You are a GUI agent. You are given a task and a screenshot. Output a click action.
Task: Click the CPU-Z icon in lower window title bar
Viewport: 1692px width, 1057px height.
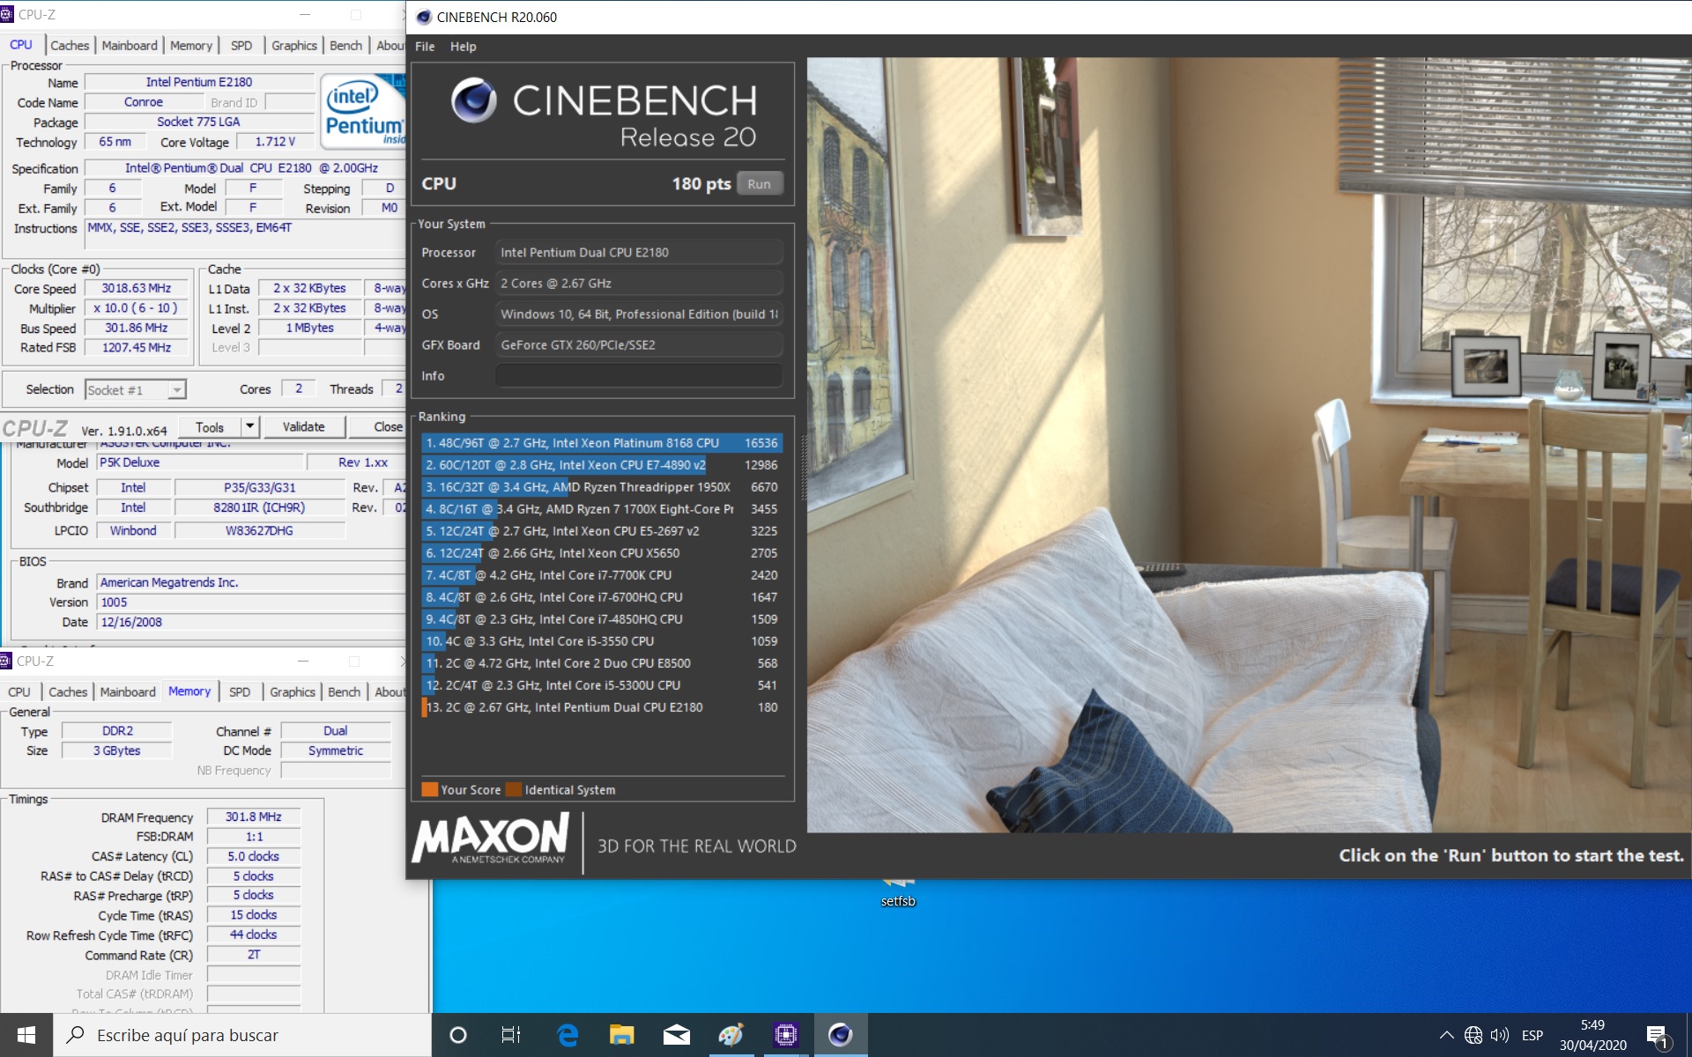point(6,661)
